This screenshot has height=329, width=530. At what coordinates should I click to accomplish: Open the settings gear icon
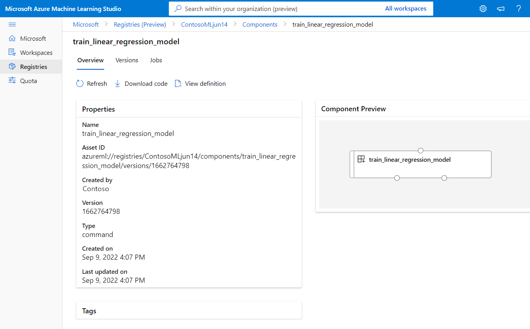click(483, 9)
